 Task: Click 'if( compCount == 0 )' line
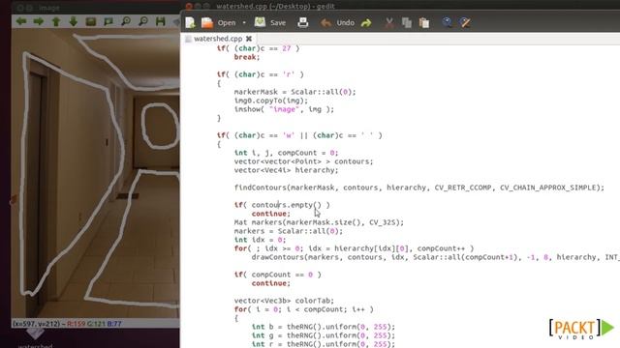(x=278, y=275)
